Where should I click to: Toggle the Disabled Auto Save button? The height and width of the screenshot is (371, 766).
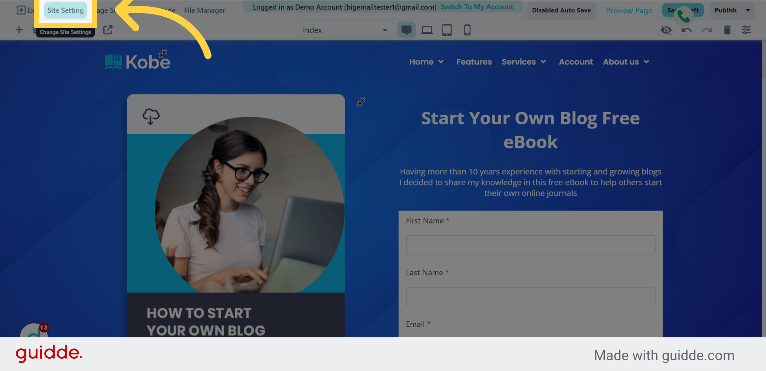click(561, 10)
